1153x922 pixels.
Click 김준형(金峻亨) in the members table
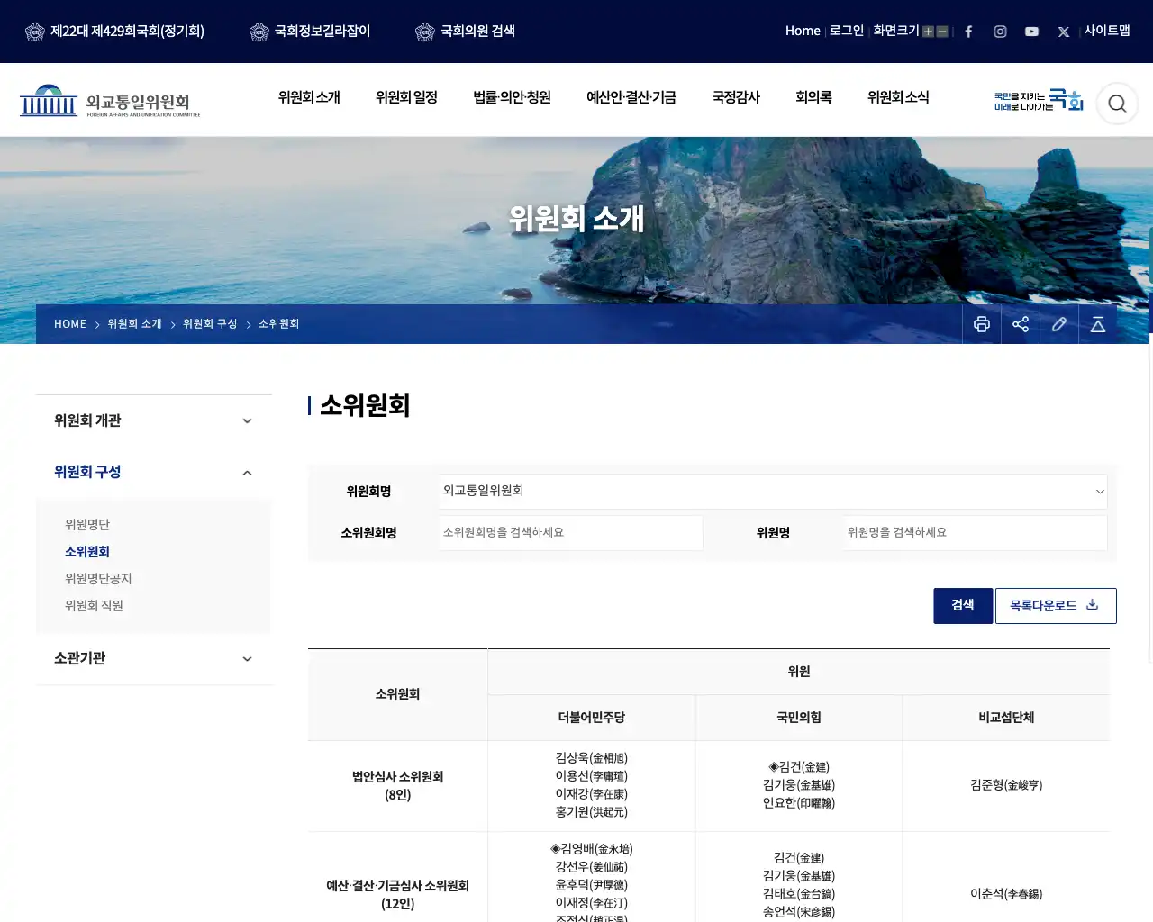click(x=1006, y=785)
